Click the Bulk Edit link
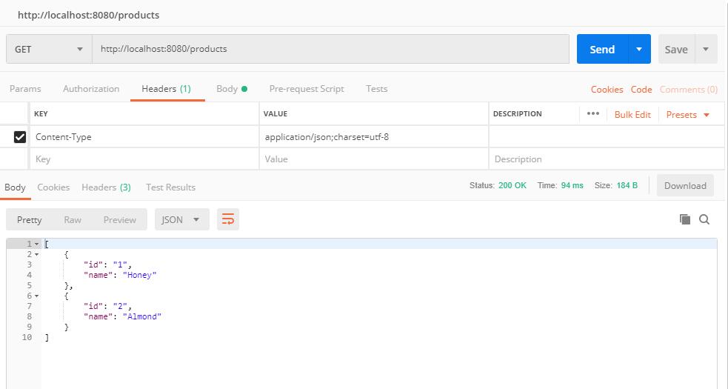728x389 pixels. 632,115
